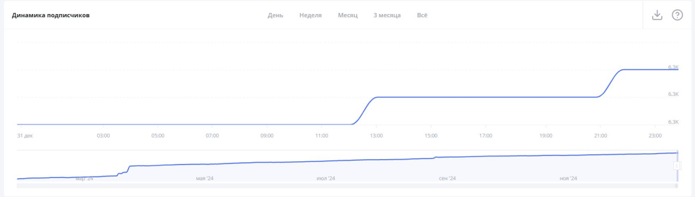
Task: Select ноя '24 in the navigator
Action: 568,179
